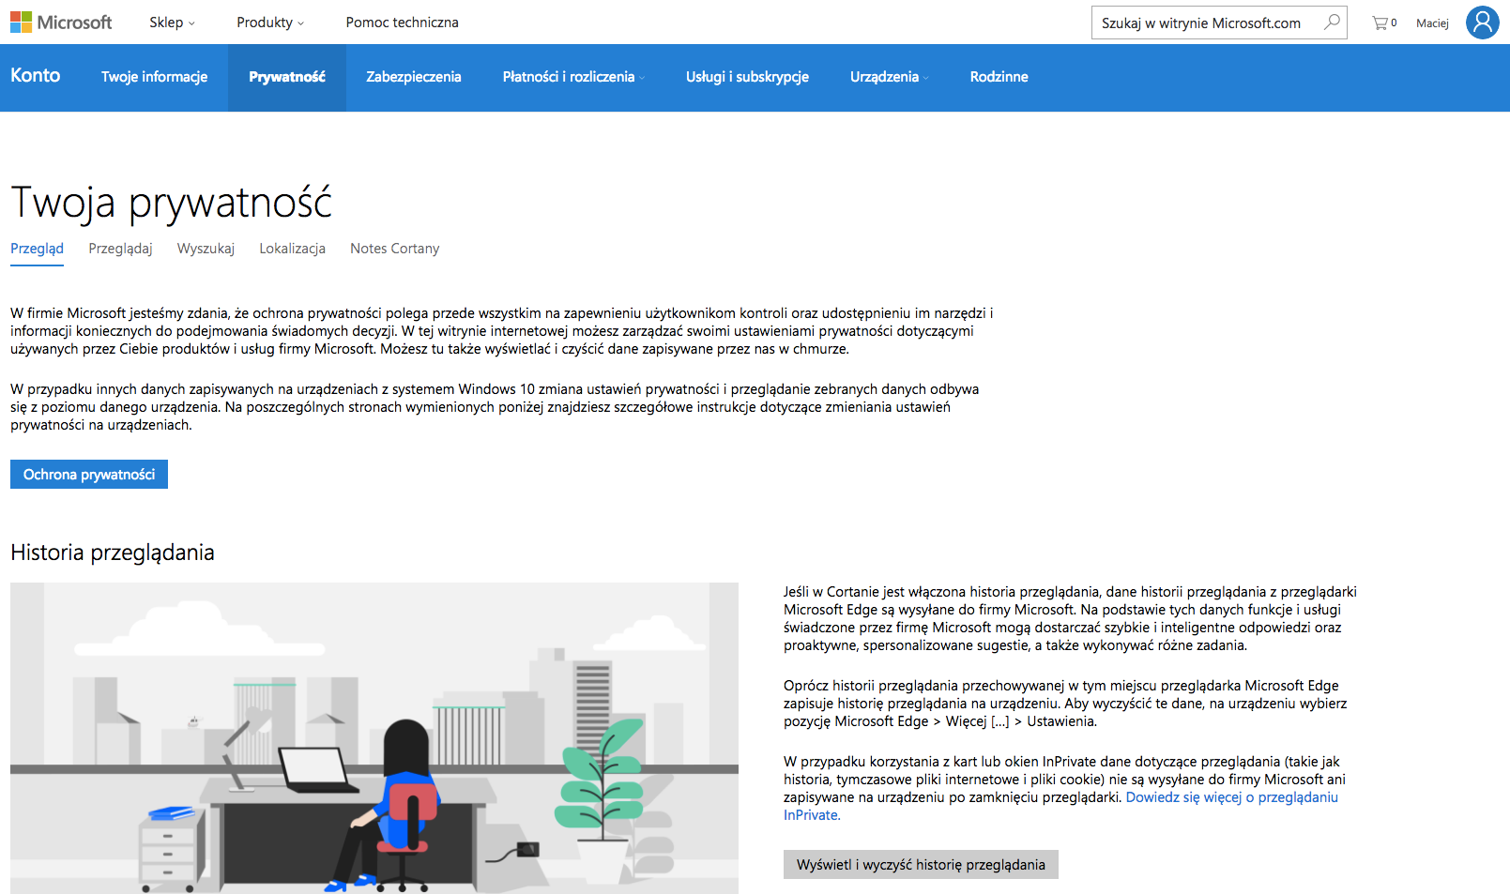Image resolution: width=1510 pixels, height=894 pixels.
Task: Open the Zabezpieczenia section
Action: coord(414,77)
